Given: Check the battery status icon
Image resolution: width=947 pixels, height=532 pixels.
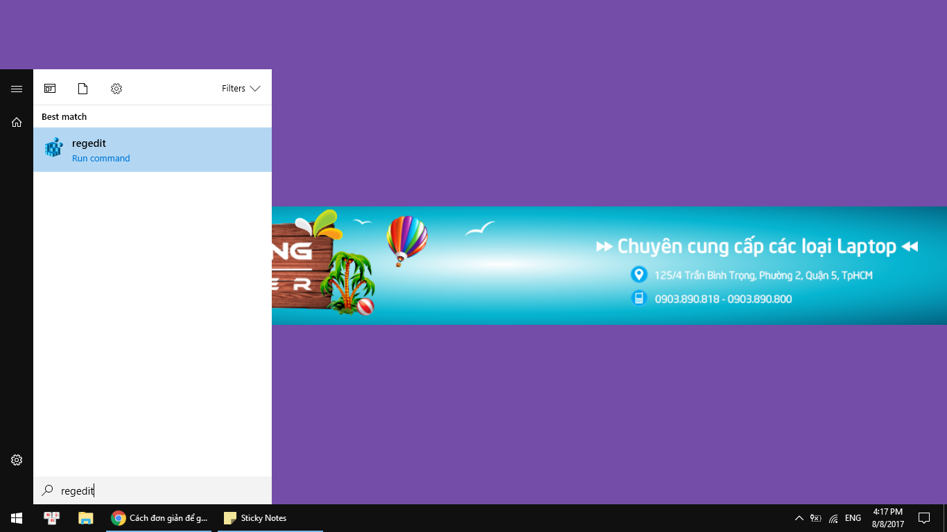Looking at the screenshot, I should tap(815, 517).
